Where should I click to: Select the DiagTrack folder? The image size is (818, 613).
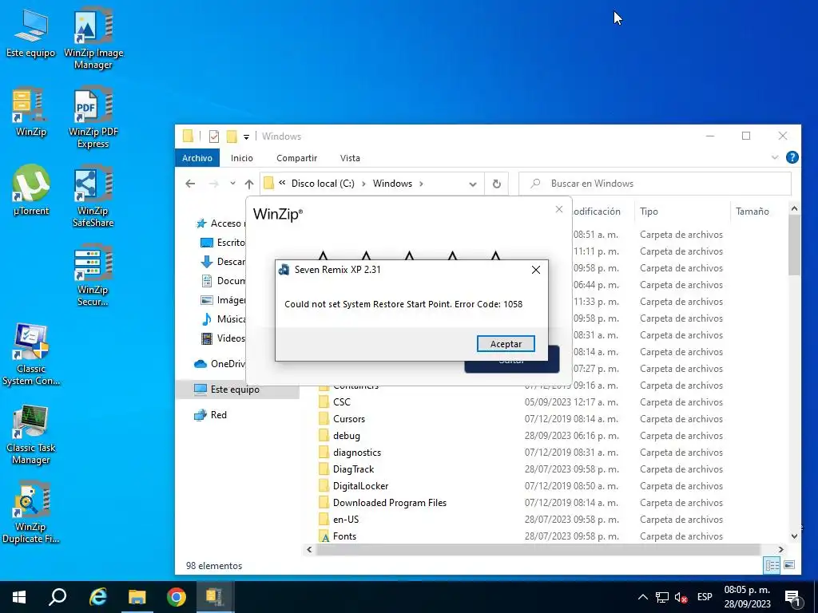(x=353, y=469)
